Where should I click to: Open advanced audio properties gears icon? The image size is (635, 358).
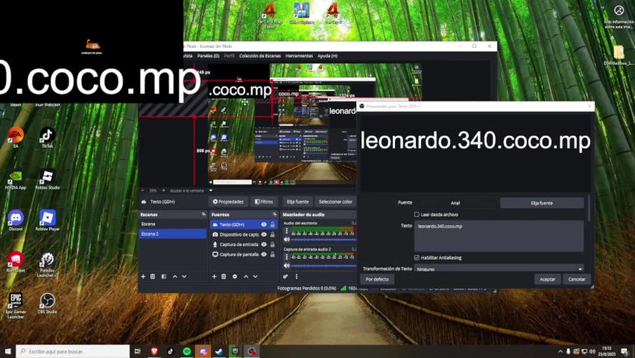click(286, 276)
